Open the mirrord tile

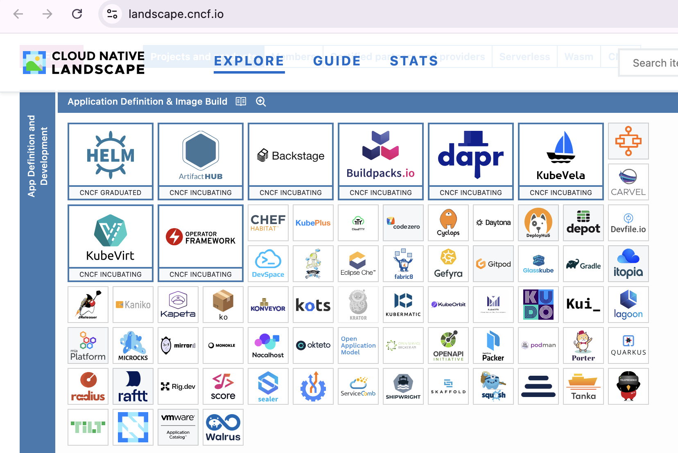pos(178,345)
